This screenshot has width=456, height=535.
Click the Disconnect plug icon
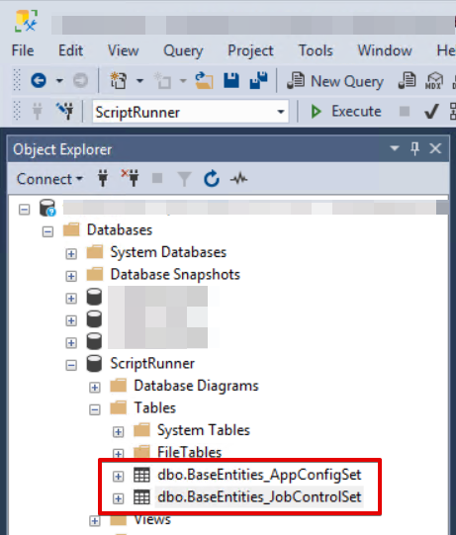click(x=130, y=178)
